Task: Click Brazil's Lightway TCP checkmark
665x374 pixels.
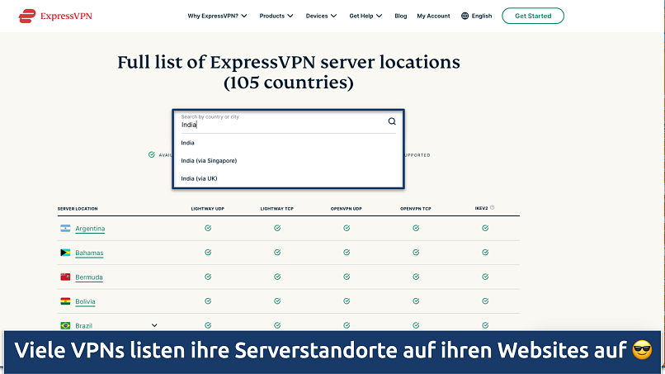Action: [277, 325]
